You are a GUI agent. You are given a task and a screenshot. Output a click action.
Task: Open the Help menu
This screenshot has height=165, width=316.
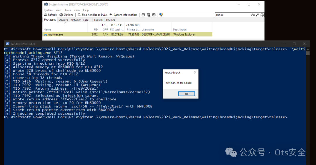[86, 10]
